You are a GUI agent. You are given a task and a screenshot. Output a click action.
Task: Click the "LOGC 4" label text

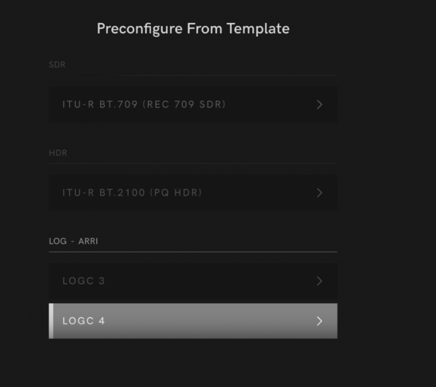(84, 321)
